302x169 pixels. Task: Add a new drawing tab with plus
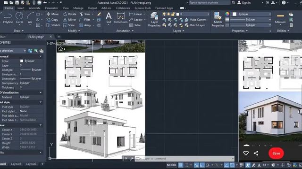(59, 37)
